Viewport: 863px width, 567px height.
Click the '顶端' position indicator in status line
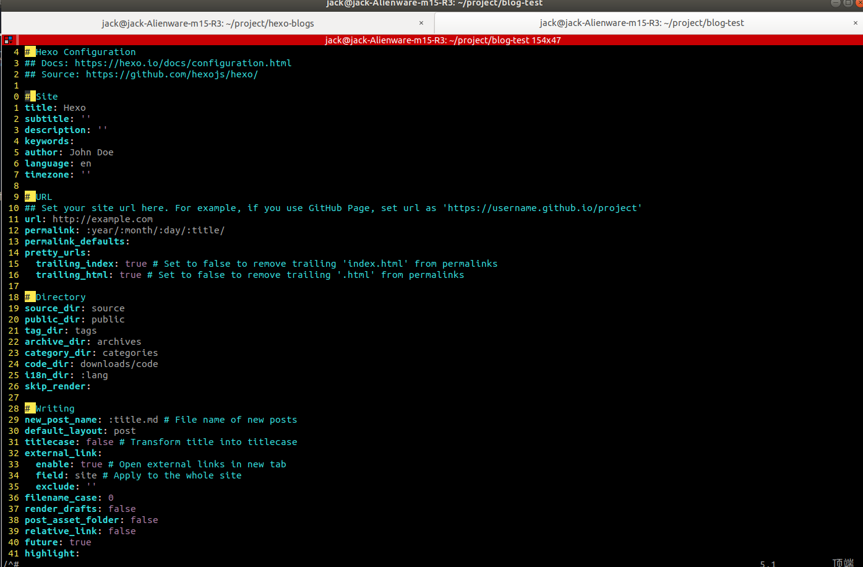(x=843, y=563)
